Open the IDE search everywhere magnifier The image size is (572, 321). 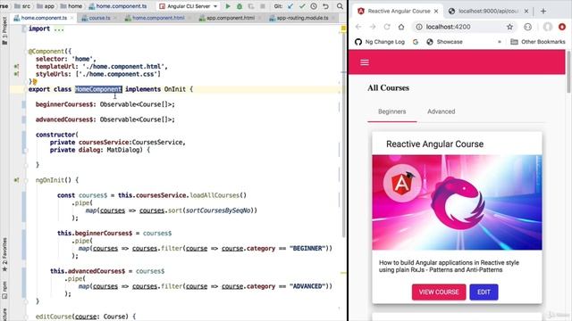(x=340, y=6)
